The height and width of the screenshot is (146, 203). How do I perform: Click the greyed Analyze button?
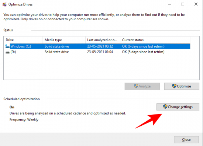pyautogui.click(x=142, y=86)
